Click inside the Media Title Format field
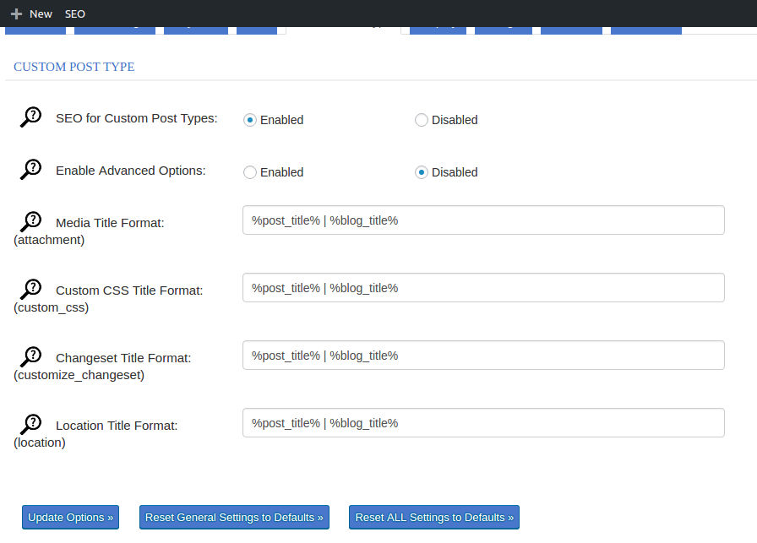 coord(482,220)
